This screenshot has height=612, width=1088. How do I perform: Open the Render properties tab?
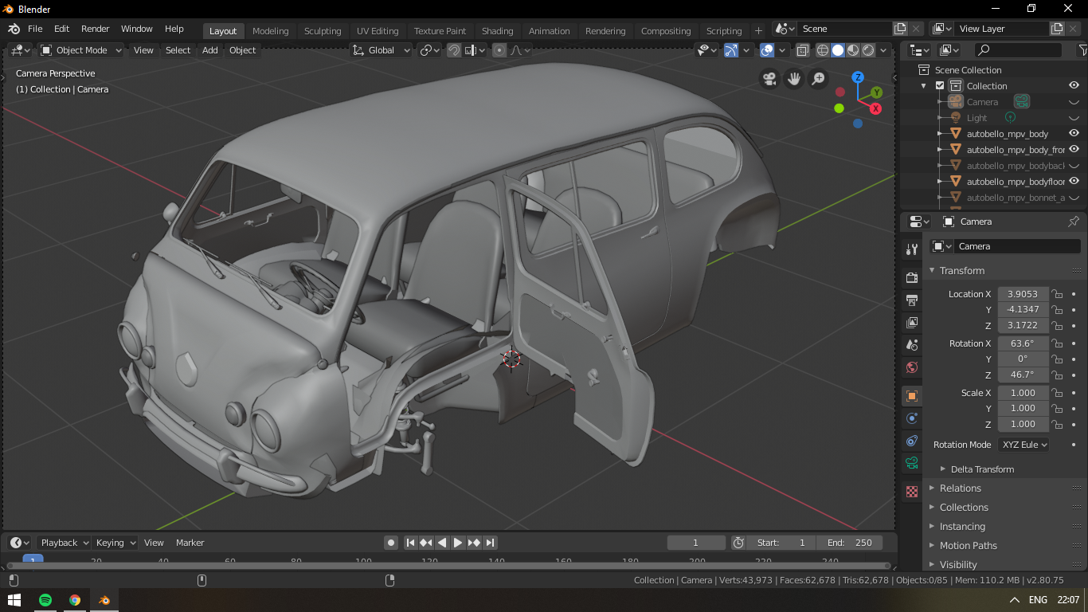coord(912,277)
